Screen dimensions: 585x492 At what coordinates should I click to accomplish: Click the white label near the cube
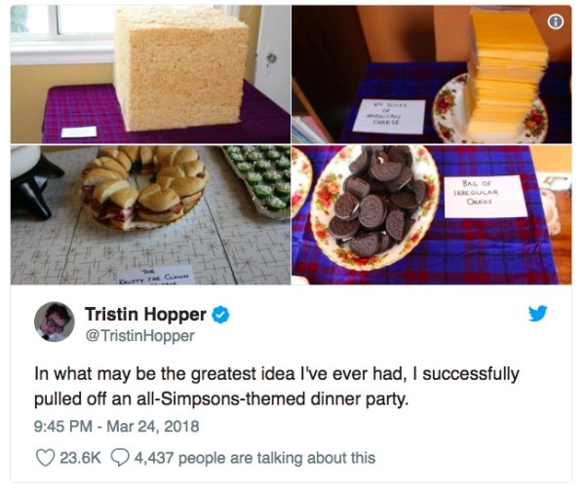click(x=79, y=132)
